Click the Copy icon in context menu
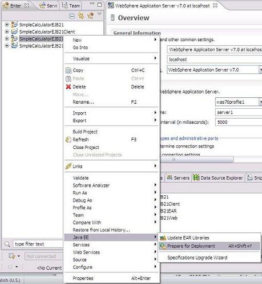This screenshot has height=284, width=262. pos(68,70)
